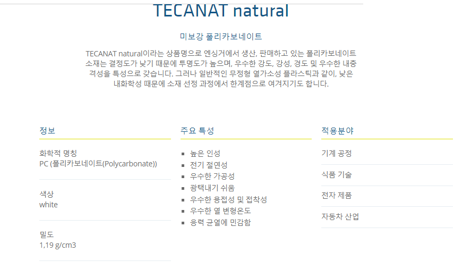
Task: Click the 우수한 가공성 list item
Action: [x=212, y=176]
